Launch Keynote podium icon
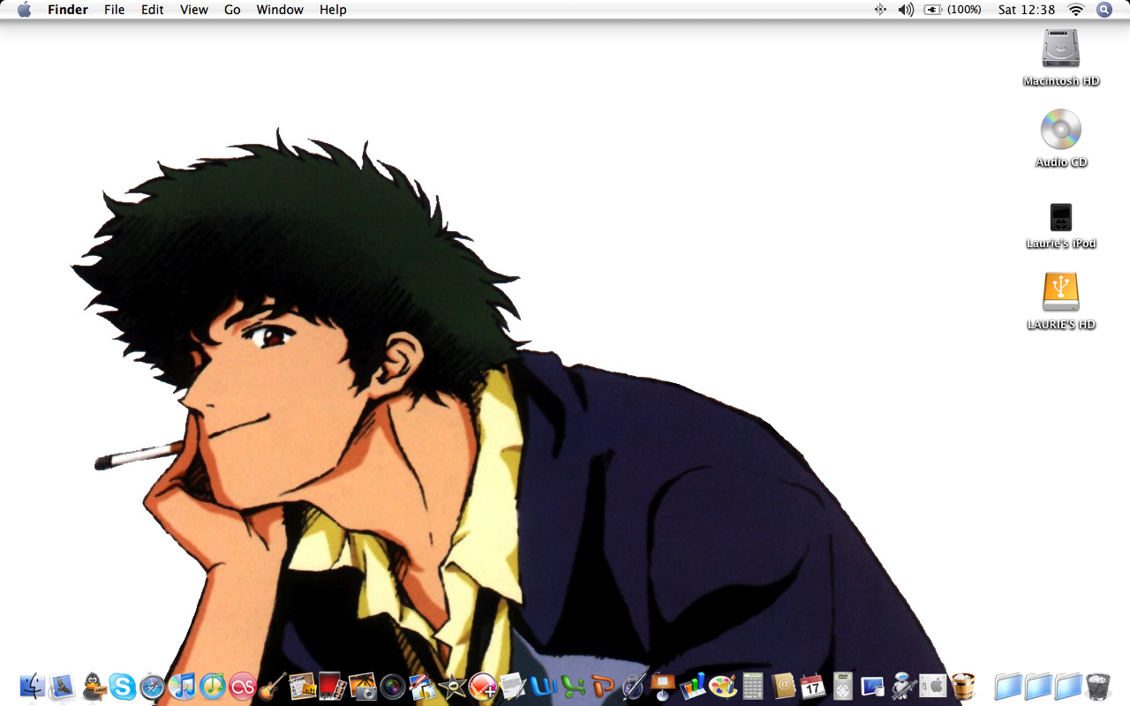Image resolution: width=1130 pixels, height=706 pixels. (663, 686)
